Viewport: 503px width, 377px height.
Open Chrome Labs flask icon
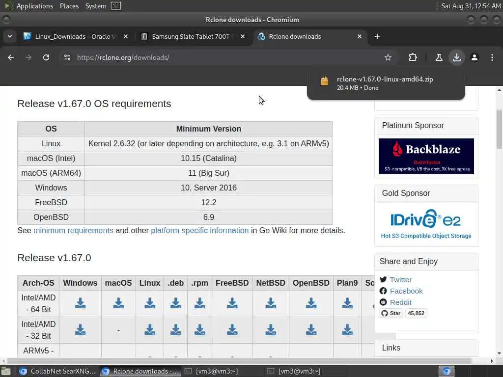(439, 57)
